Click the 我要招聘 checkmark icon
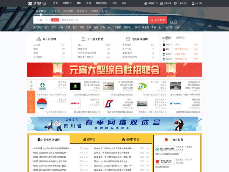The height and width of the screenshot is (172, 229). click(162, 4)
